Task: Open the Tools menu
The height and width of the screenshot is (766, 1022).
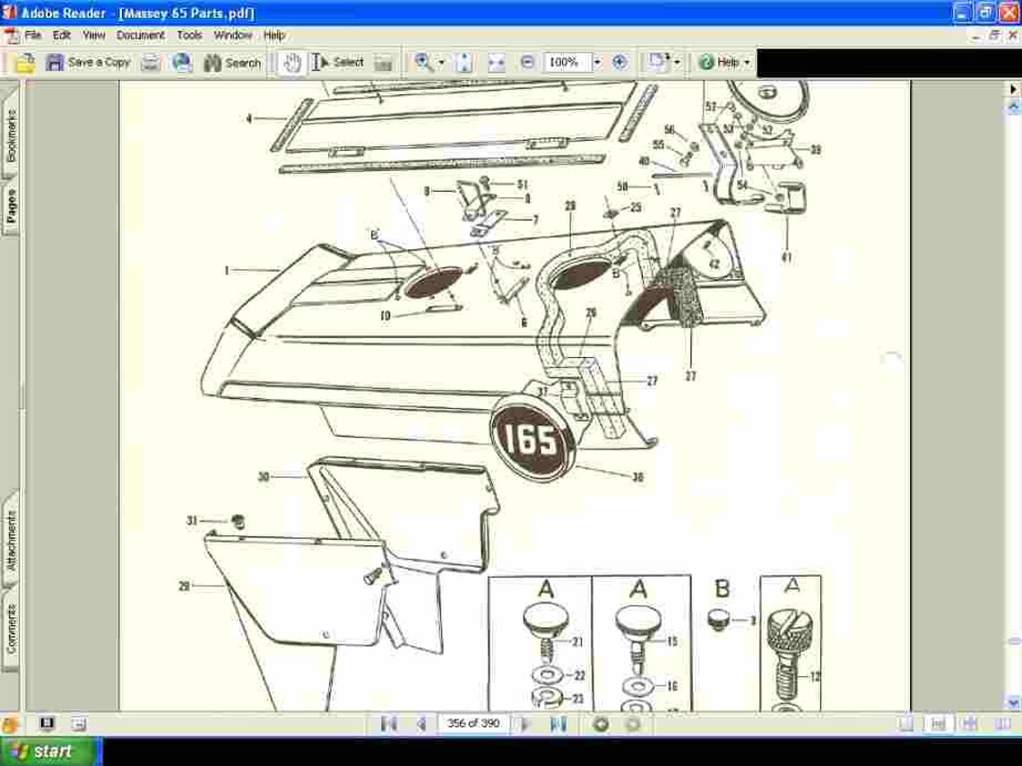Action: (189, 35)
